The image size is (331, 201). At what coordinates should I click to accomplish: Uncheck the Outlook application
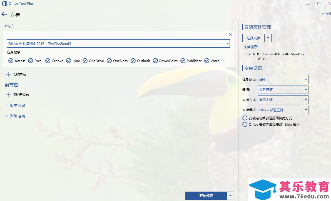(x=133, y=61)
